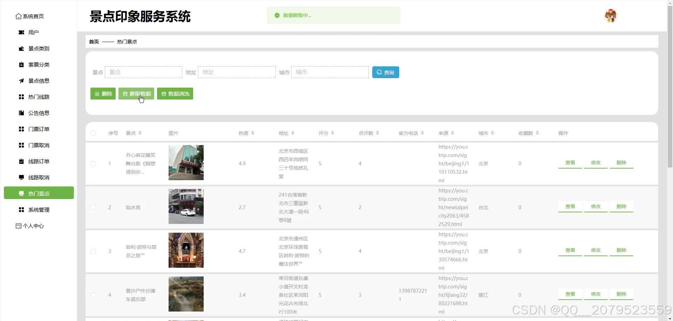Click the 门票订单 grid icon

[21, 129]
